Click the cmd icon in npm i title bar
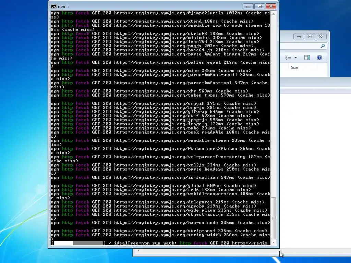This screenshot has height=263, width=351. click(54, 7)
